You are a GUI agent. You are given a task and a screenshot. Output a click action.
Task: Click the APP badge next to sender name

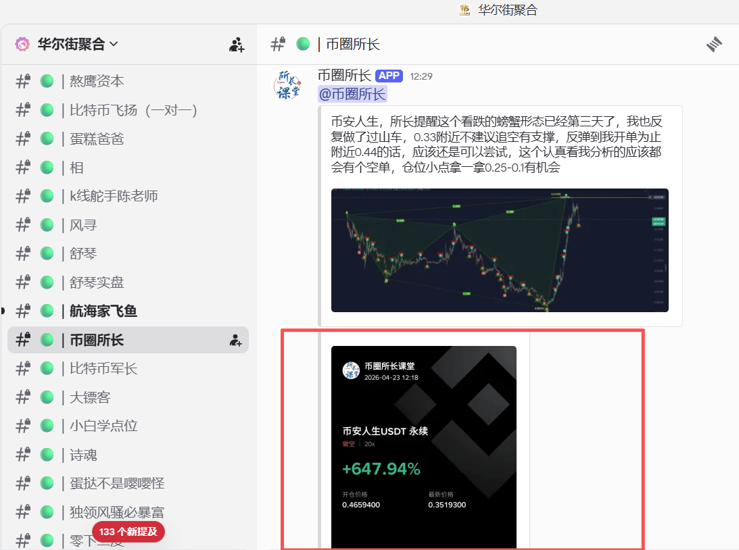pyautogui.click(x=389, y=76)
